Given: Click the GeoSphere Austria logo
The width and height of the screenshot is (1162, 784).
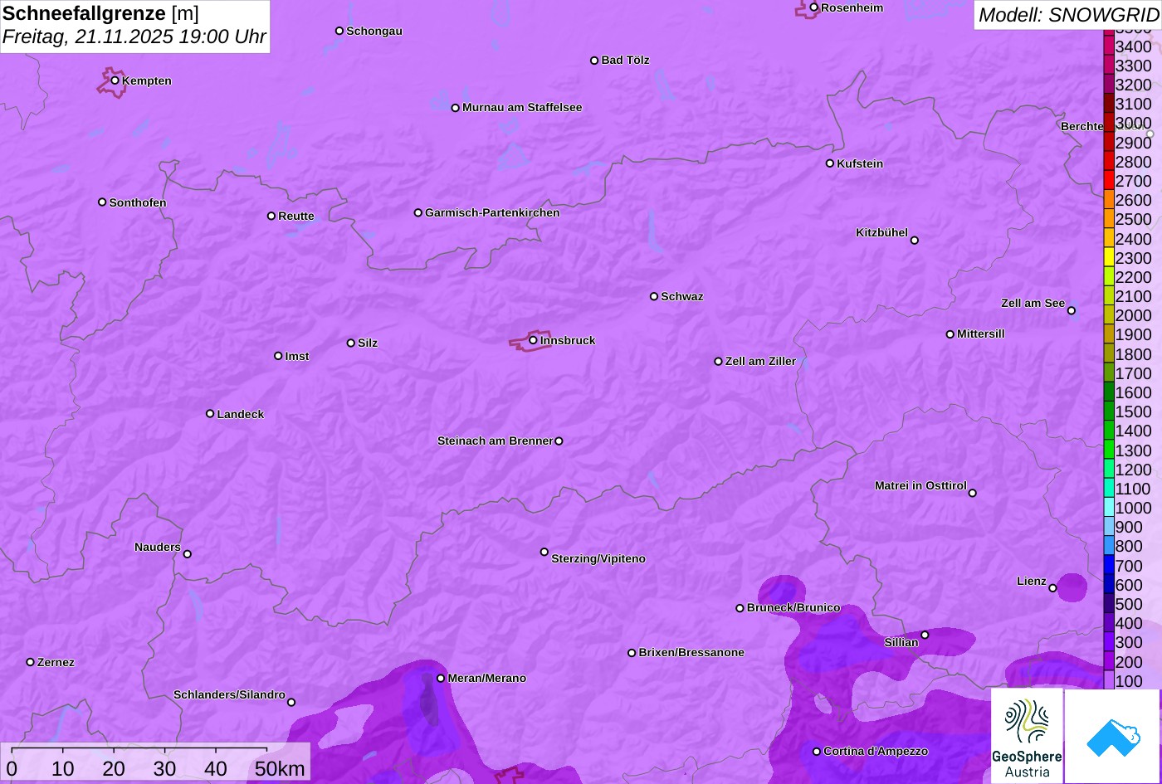Looking at the screenshot, I should 1027,736.
